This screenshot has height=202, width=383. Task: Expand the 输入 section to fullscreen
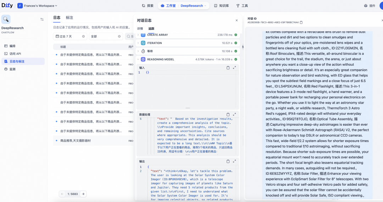(x=234, y=68)
